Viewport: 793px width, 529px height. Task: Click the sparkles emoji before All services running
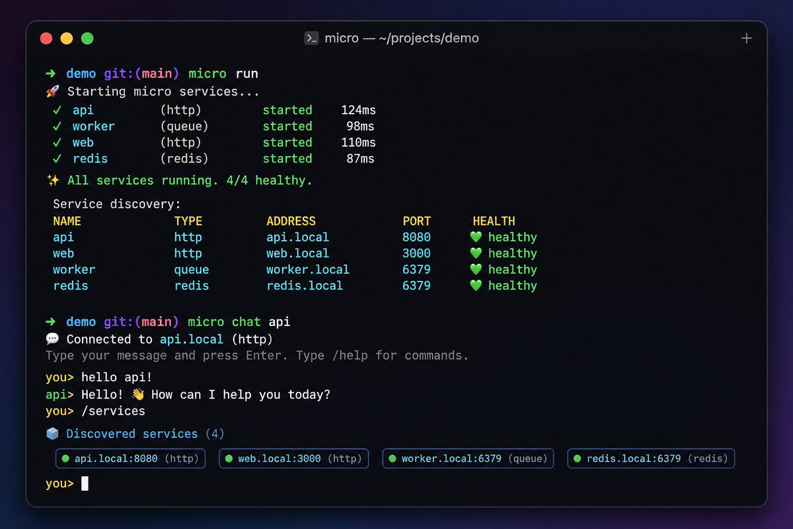point(53,181)
